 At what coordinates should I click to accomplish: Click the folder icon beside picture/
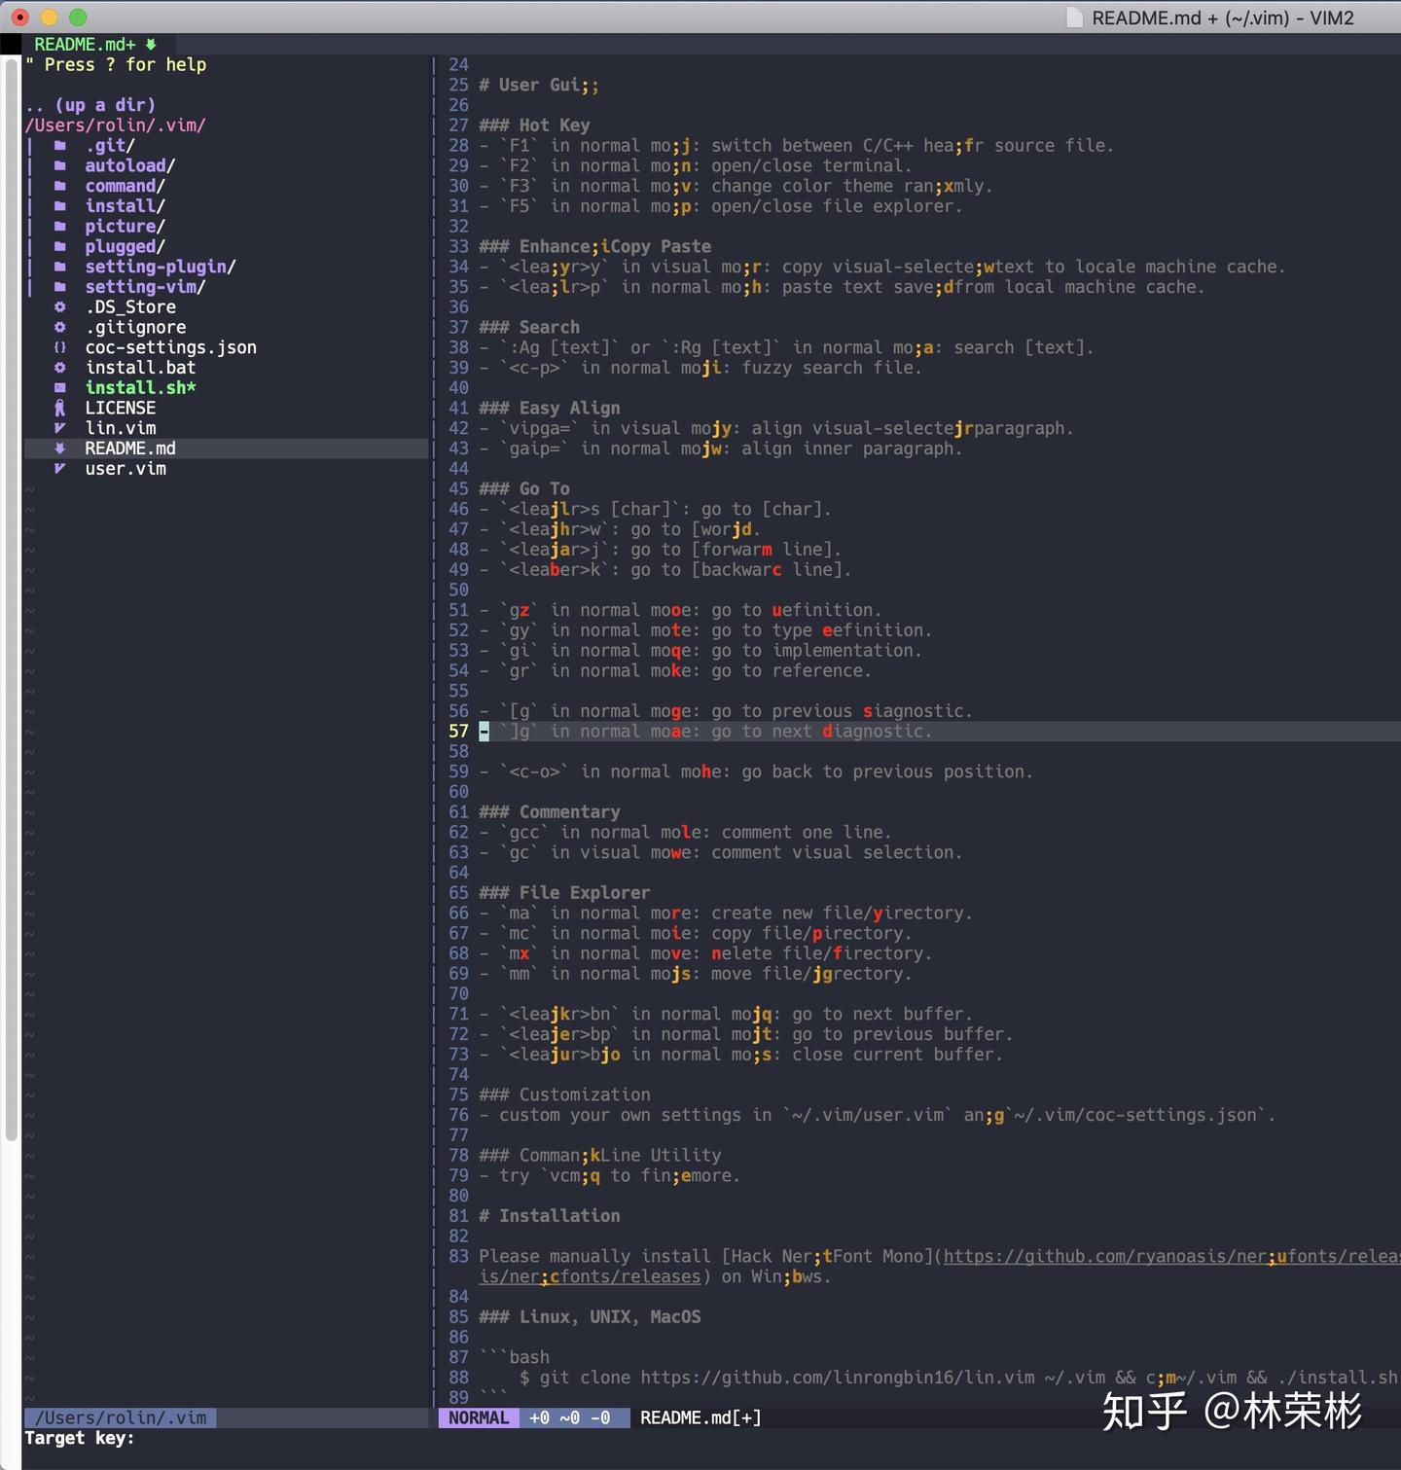click(x=60, y=226)
